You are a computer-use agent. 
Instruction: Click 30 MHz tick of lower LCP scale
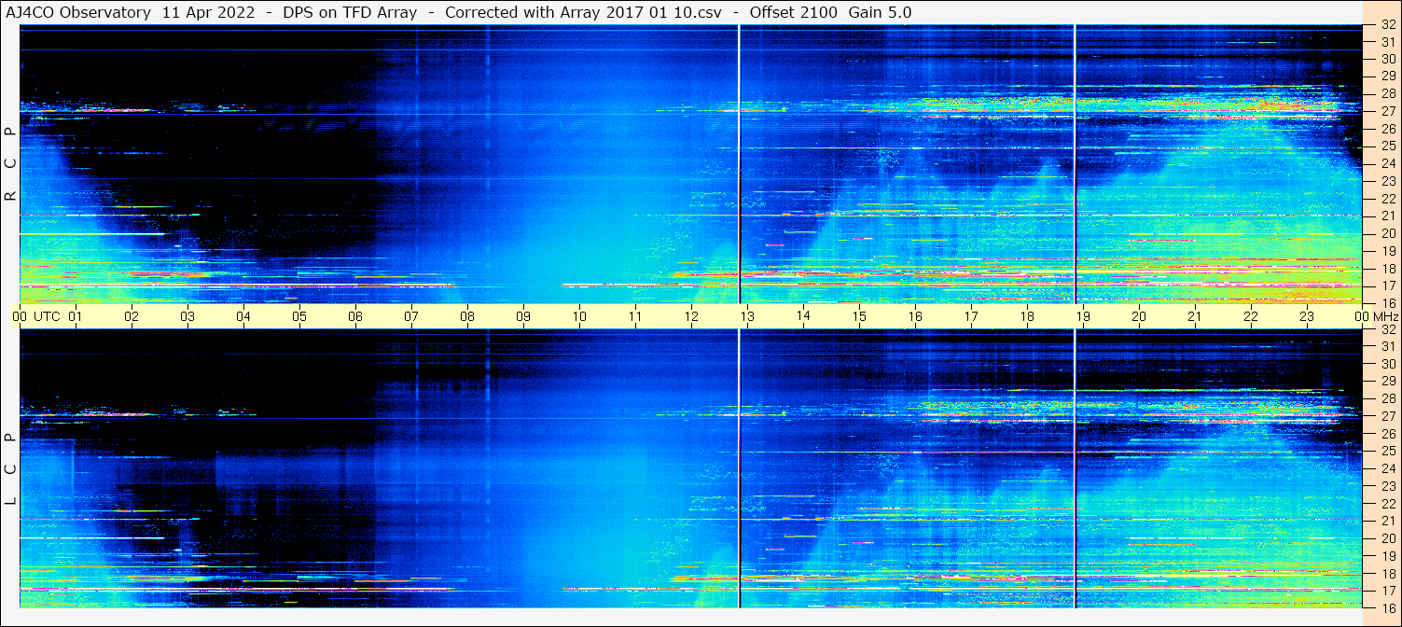pyautogui.click(x=1387, y=364)
